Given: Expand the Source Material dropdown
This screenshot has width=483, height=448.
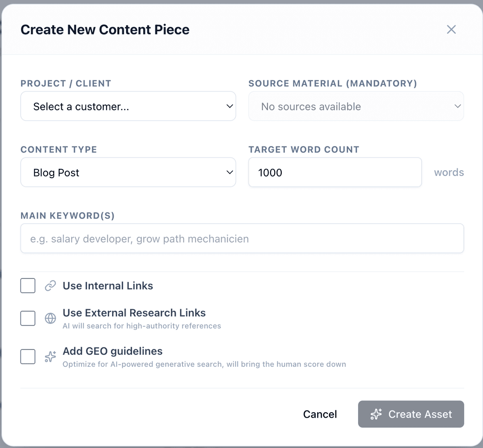Looking at the screenshot, I should pyautogui.click(x=356, y=106).
